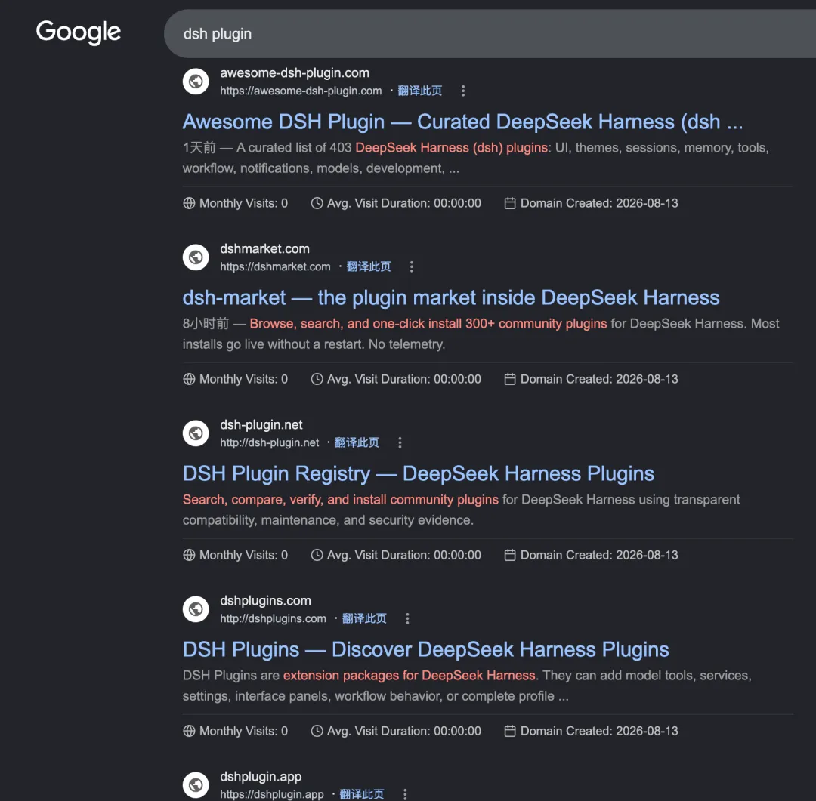This screenshot has height=801, width=816.
Task: Open the Awesome DSH Plugin result title
Action: coord(462,122)
